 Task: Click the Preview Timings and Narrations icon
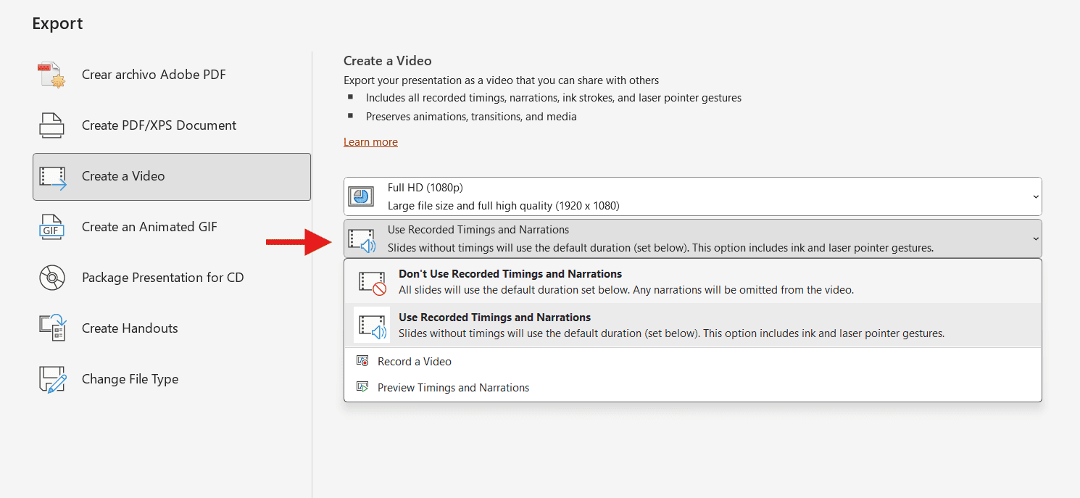(363, 387)
